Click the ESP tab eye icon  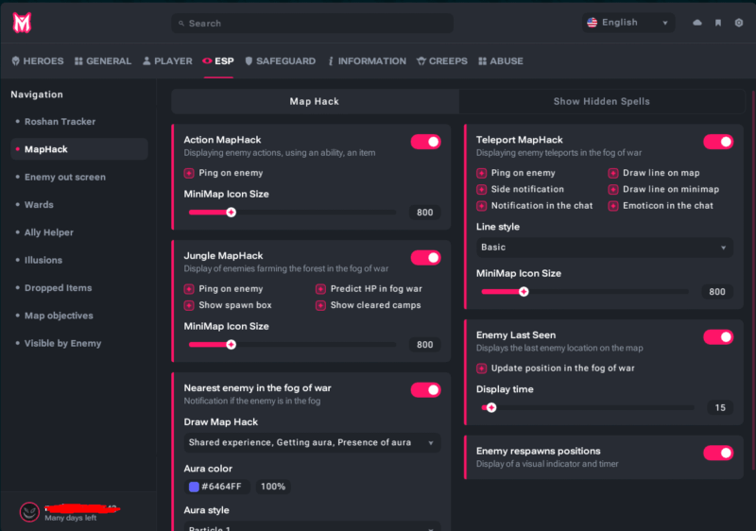(x=207, y=60)
